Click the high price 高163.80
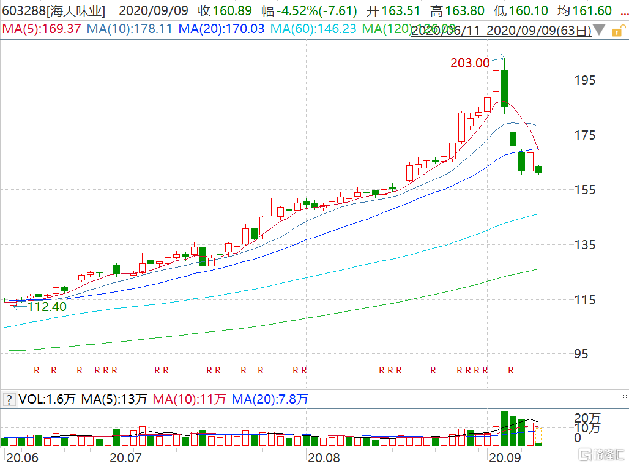Image resolution: width=629 pixels, height=466 pixels. pyautogui.click(x=457, y=10)
